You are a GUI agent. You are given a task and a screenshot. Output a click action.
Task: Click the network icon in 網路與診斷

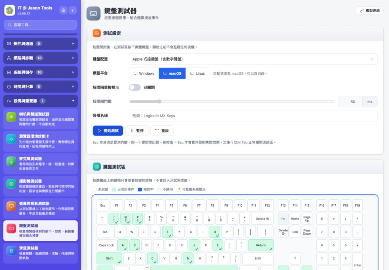tap(9, 58)
